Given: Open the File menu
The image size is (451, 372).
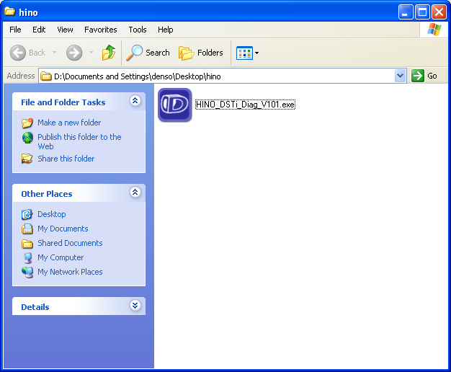Looking at the screenshot, I should (x=15, y=30).
